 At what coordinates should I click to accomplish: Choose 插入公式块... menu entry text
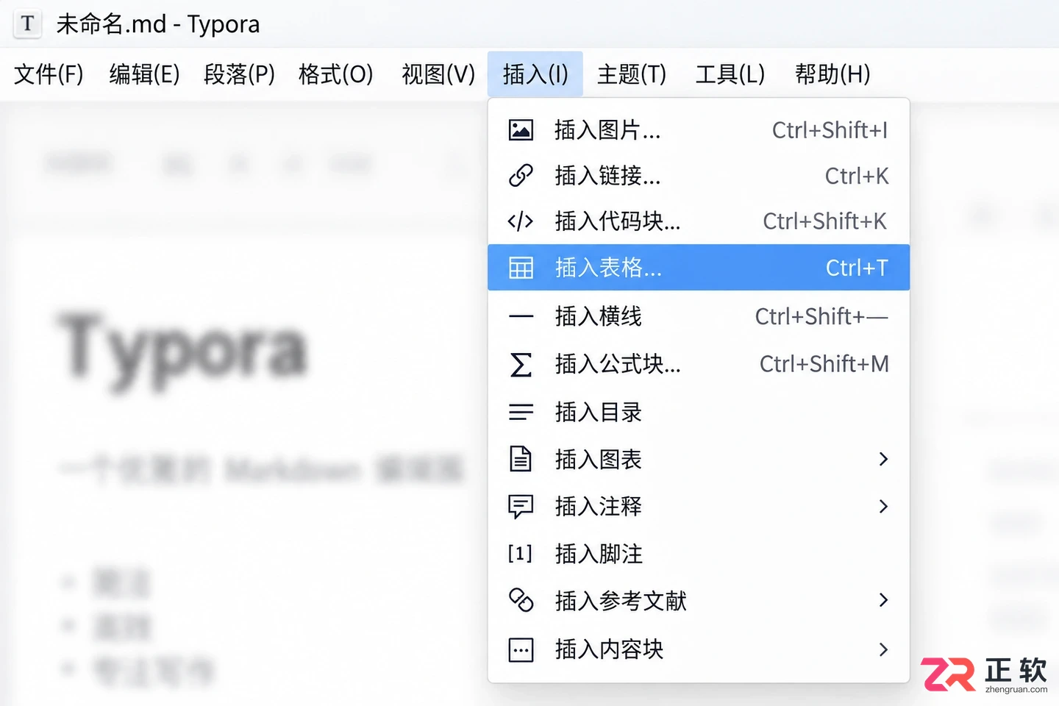(x=618, y=364)
